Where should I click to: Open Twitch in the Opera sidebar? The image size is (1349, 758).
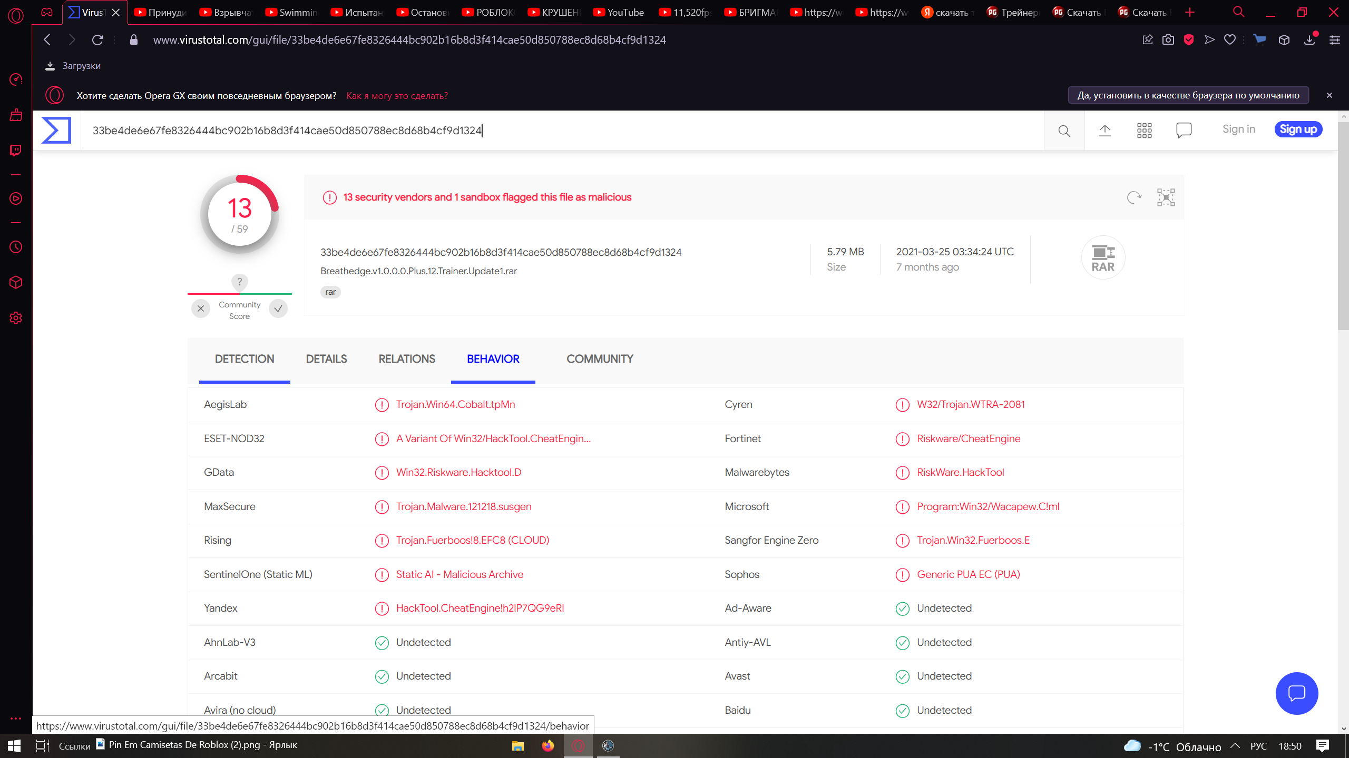[16, 151]
